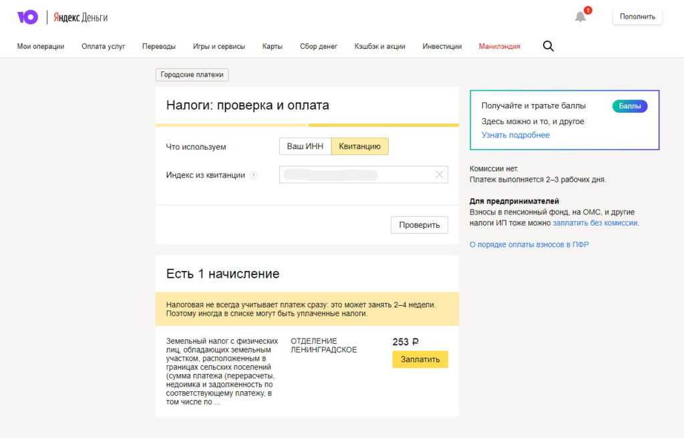The height and width of the screenshot is (438, 684).
Task: Click the Баллы badge
Action: (629, 106)
